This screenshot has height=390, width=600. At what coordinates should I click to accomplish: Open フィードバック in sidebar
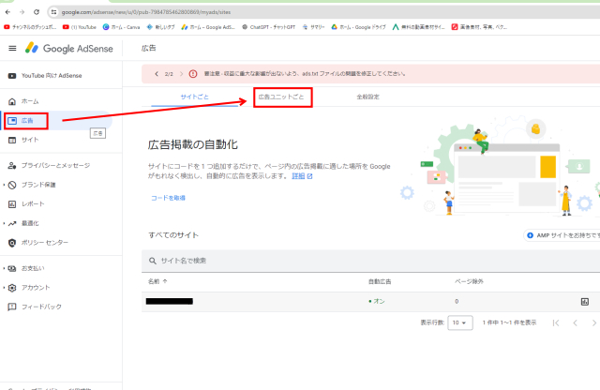pyautogui.click(x=40, y=307)
